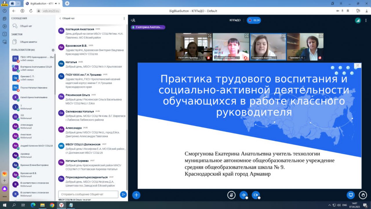
Task: Collapse chat via Общий чат back header
Action: [67, 18]
